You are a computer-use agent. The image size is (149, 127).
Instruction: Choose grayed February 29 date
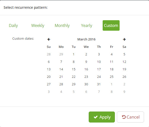[x=61, y=54]
